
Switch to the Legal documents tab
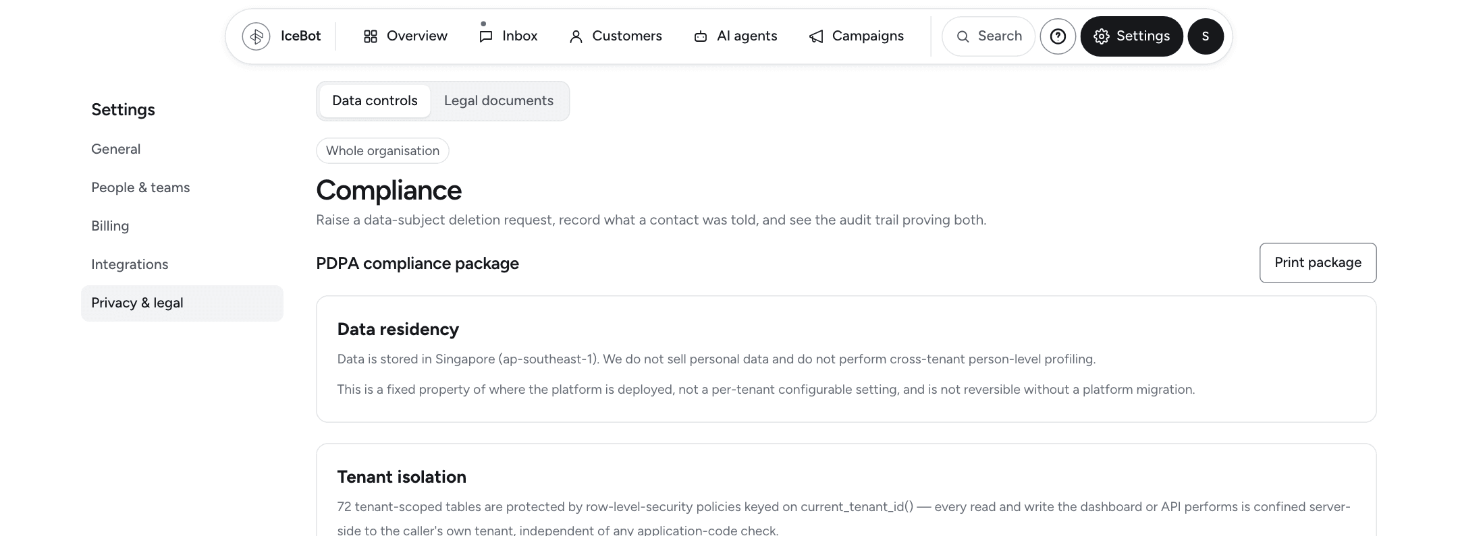click(x=499, y=101)
